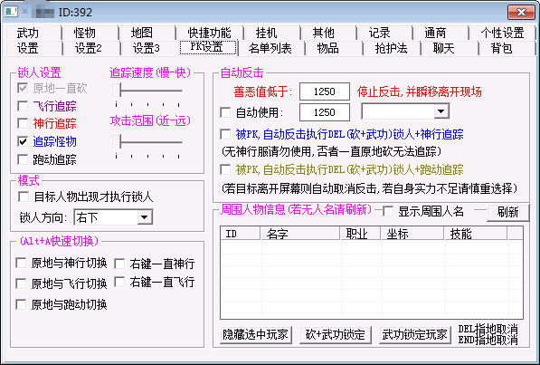This screenshot has height=365, width=540.
Task: Toggle 右键一直神行 checkbox
Action: tap(119, 264)
